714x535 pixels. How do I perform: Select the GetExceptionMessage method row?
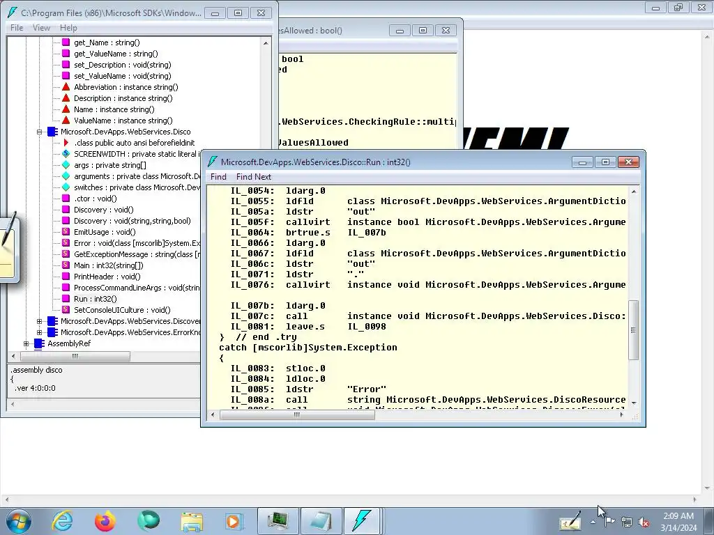[x=137, y=254]
